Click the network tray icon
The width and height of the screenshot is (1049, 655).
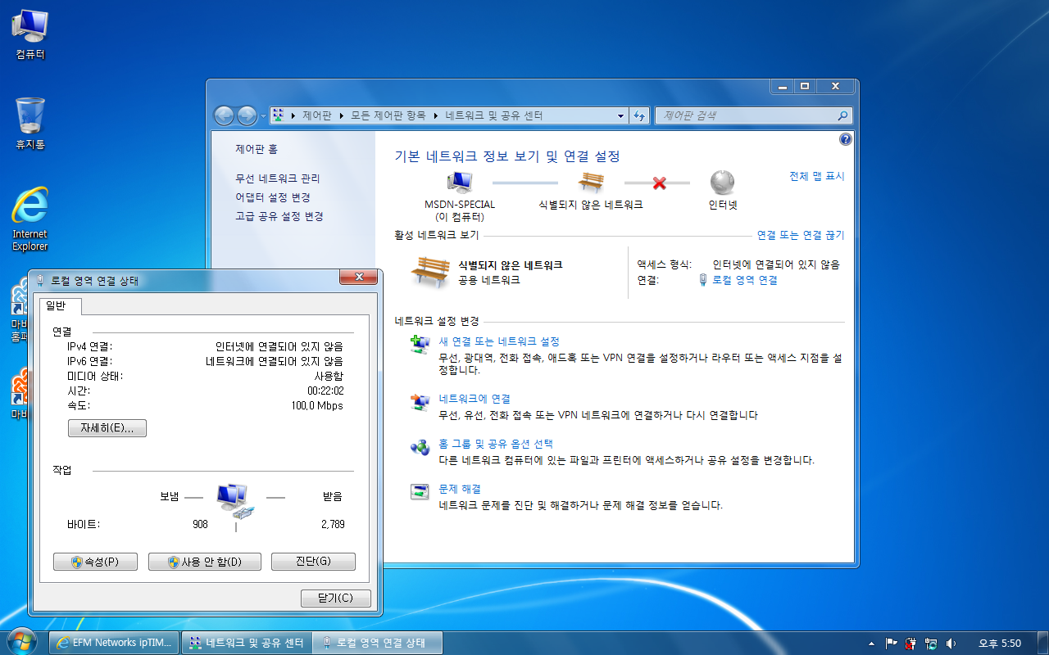tap(930, 644)
